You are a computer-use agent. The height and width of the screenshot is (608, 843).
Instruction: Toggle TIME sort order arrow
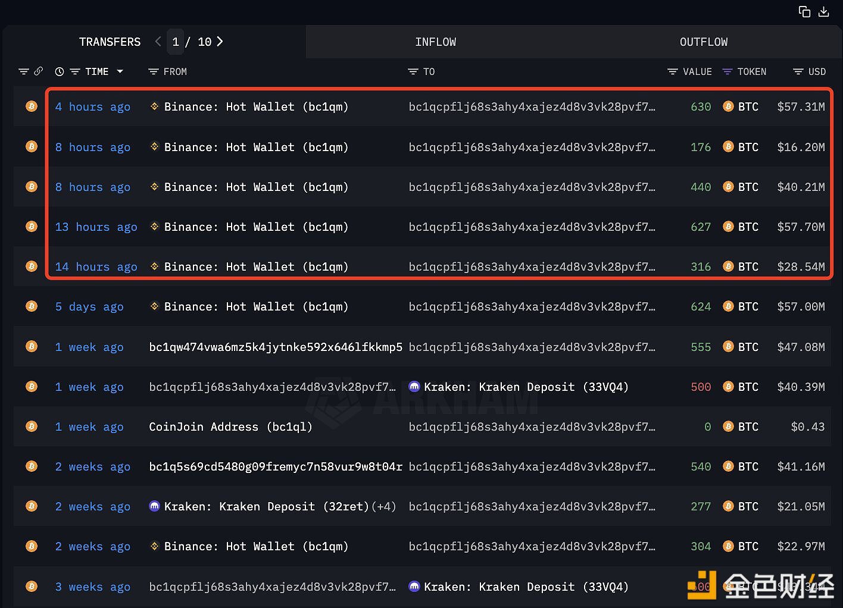tap(120, 71)
